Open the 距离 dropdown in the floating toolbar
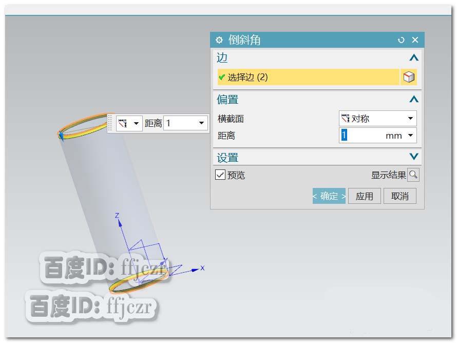457x343 pixels. [x=201, y=123]
